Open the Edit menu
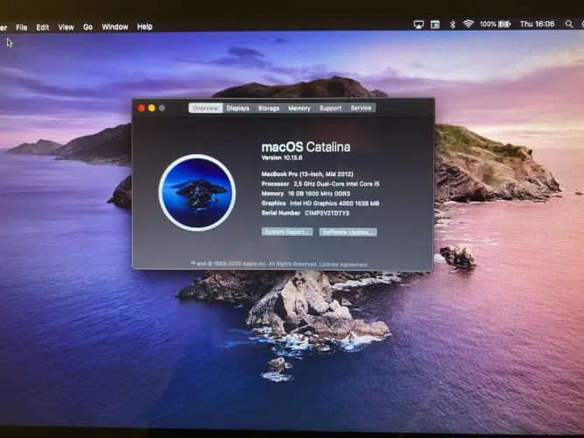 click(x=42, y=27)
